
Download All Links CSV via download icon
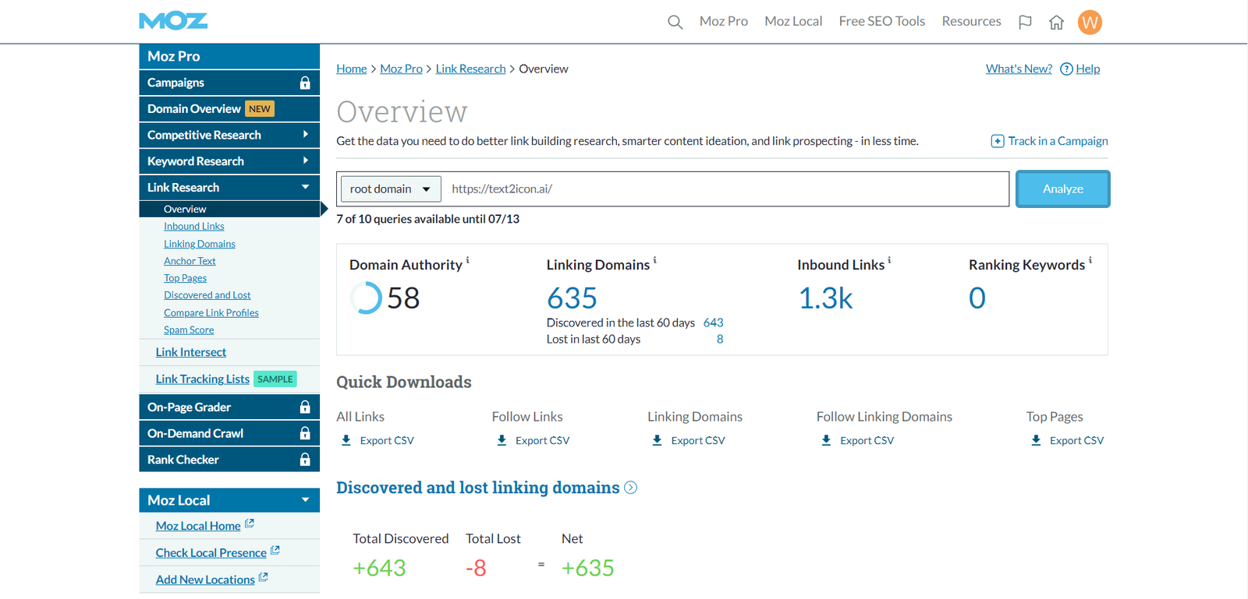point(346,441)
